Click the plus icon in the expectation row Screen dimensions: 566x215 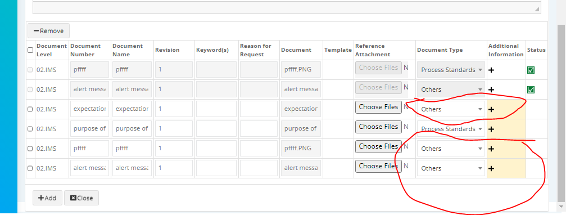click(491, 110)
